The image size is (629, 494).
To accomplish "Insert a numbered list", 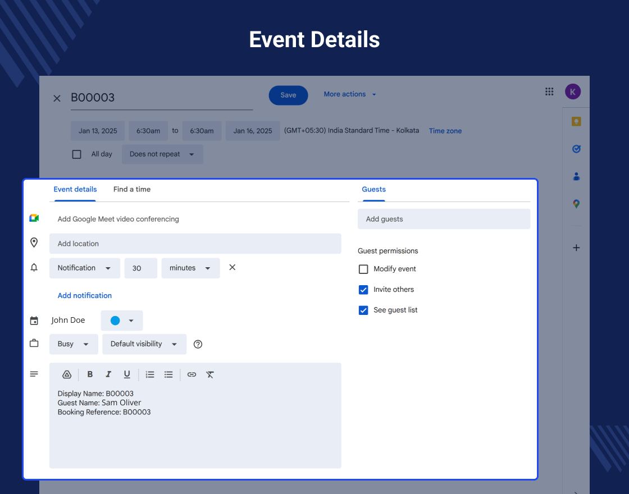I will click(150, 374).
